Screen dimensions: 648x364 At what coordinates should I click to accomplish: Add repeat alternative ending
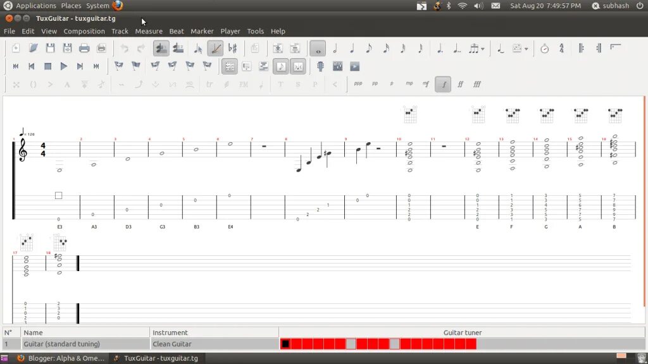615,48
